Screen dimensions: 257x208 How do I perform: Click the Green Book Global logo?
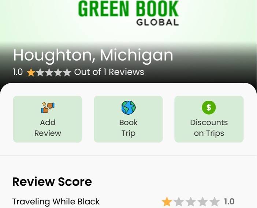click(x=128, y=13)
